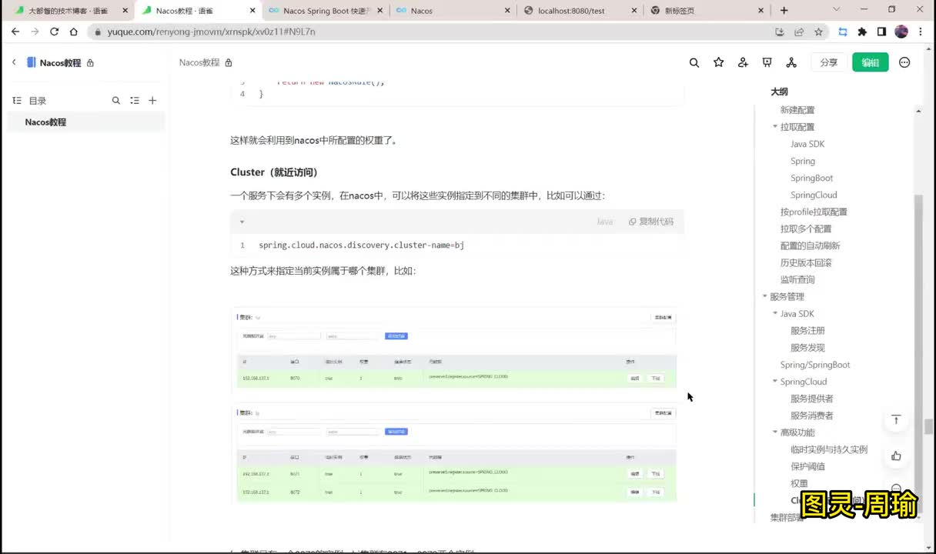Screen dimensions: 936x554
Task: Select the Nacos教程 document in sidebar
Action: click(86, 122)
